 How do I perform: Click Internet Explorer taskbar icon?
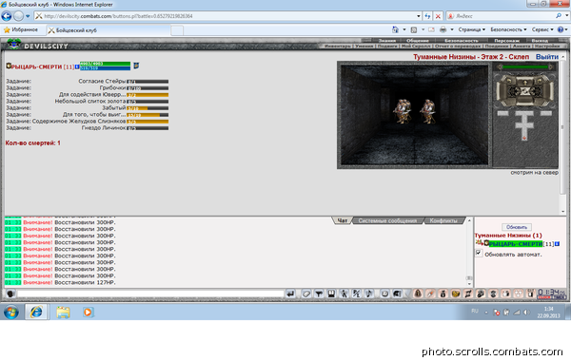(x=36, y=313)
